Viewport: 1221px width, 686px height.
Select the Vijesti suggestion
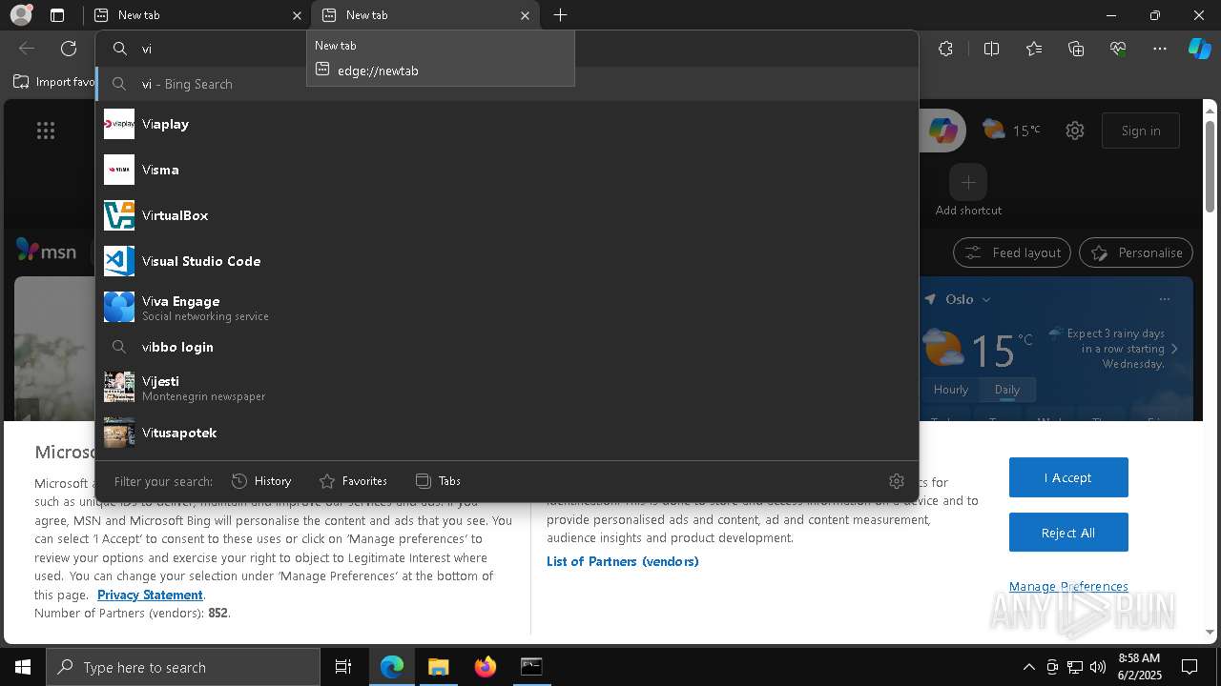[507, 387]
